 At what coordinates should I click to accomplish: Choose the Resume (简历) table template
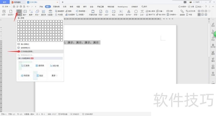coord(40,76)
